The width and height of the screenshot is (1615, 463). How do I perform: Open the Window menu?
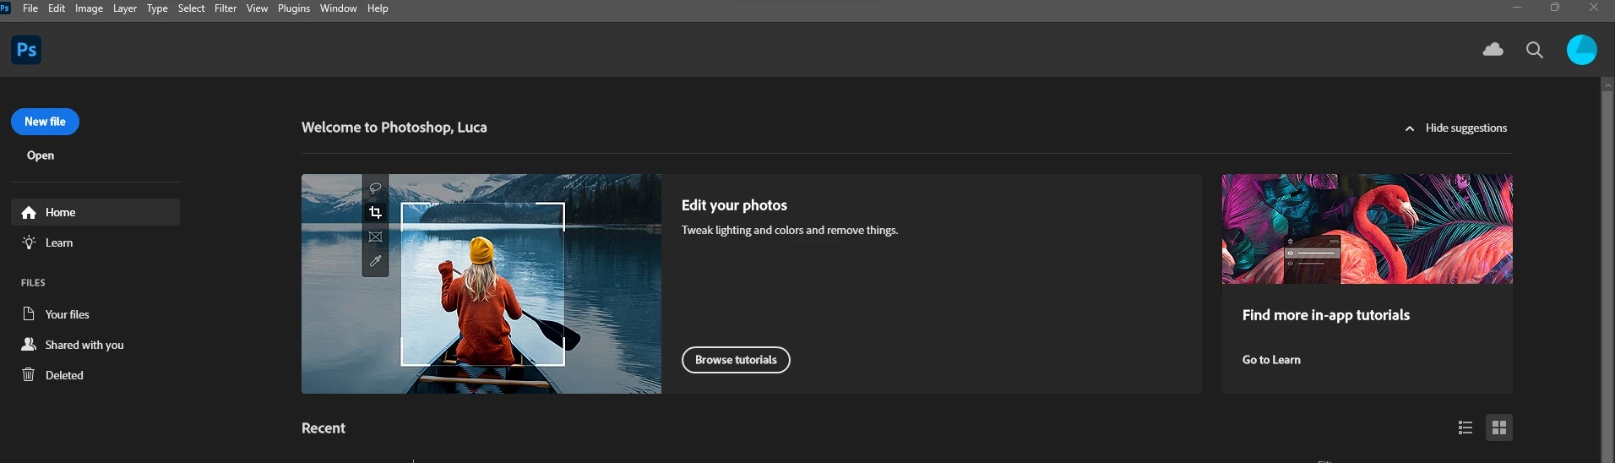tap(338, 8)
